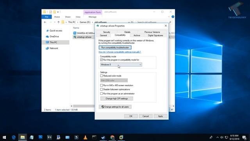
Task: Click the taskbar clock showing 6:10 AM
Action: [234, 137]
